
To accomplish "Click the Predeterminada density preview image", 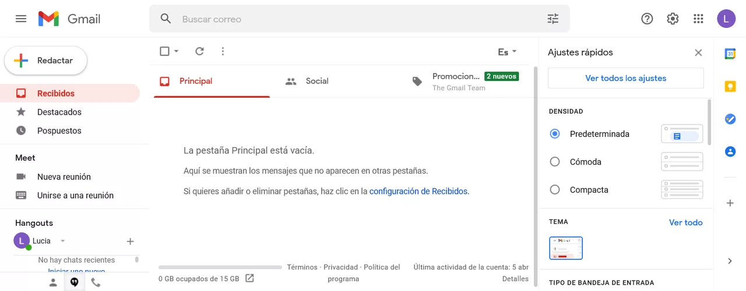I will tap(682, 134).
